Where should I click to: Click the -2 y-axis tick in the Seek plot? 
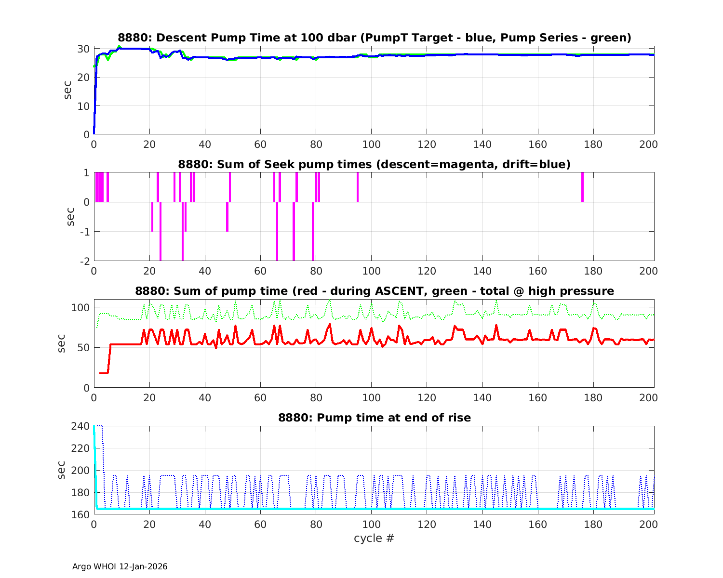point(84,261)
